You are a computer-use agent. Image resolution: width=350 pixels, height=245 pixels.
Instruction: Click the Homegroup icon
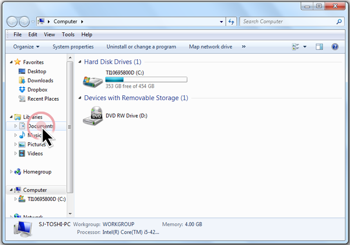[17, 172]
